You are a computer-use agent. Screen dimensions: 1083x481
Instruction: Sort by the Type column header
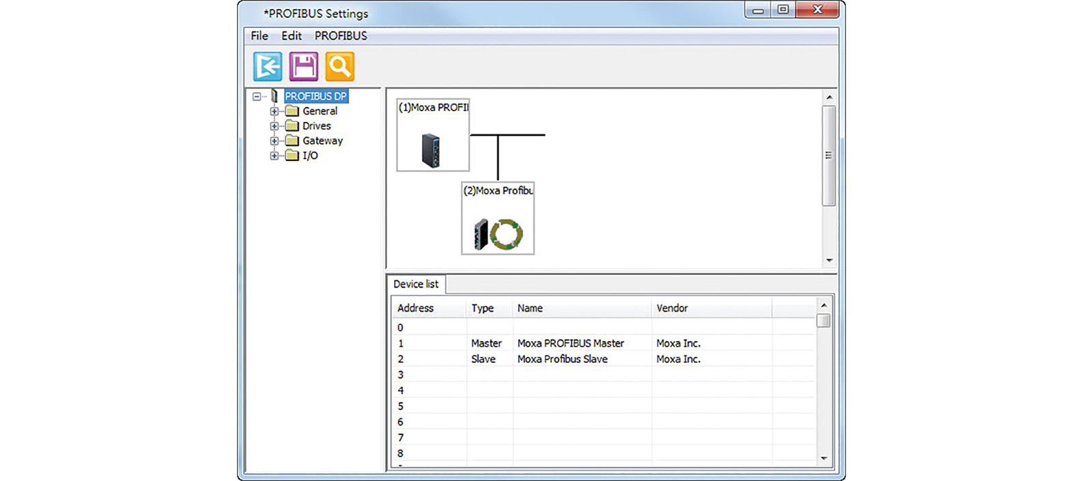pyautogui.click(x=490, y=308)
